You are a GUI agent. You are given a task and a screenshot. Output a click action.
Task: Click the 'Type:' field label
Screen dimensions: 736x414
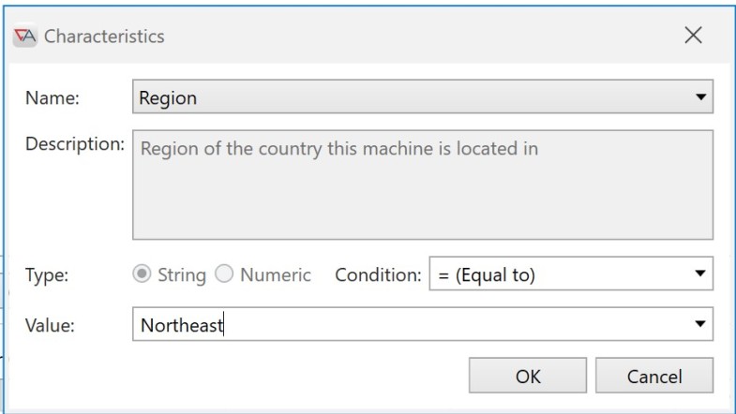coord(47,274)
